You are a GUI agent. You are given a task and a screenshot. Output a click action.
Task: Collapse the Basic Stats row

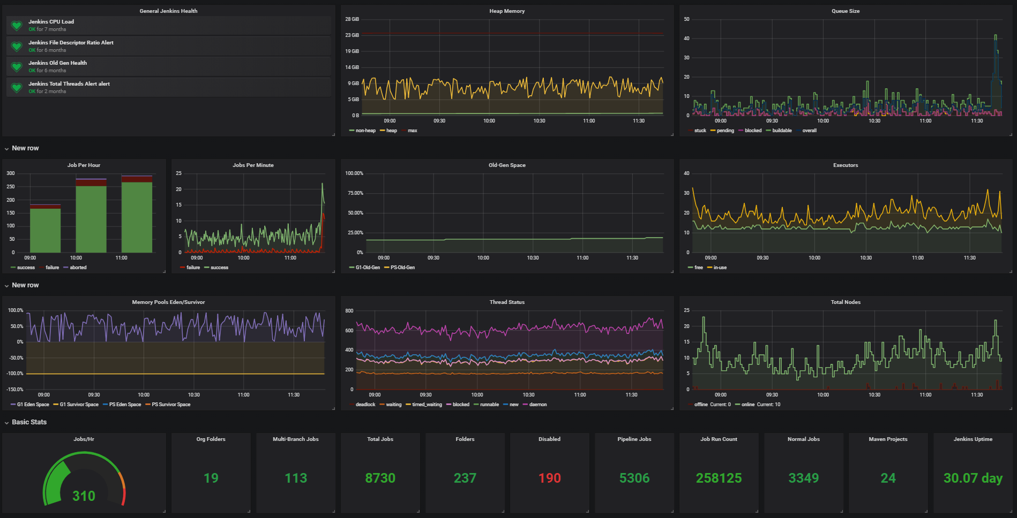29,422
